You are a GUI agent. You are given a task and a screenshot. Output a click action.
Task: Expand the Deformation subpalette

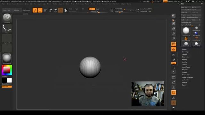point(186,57)
